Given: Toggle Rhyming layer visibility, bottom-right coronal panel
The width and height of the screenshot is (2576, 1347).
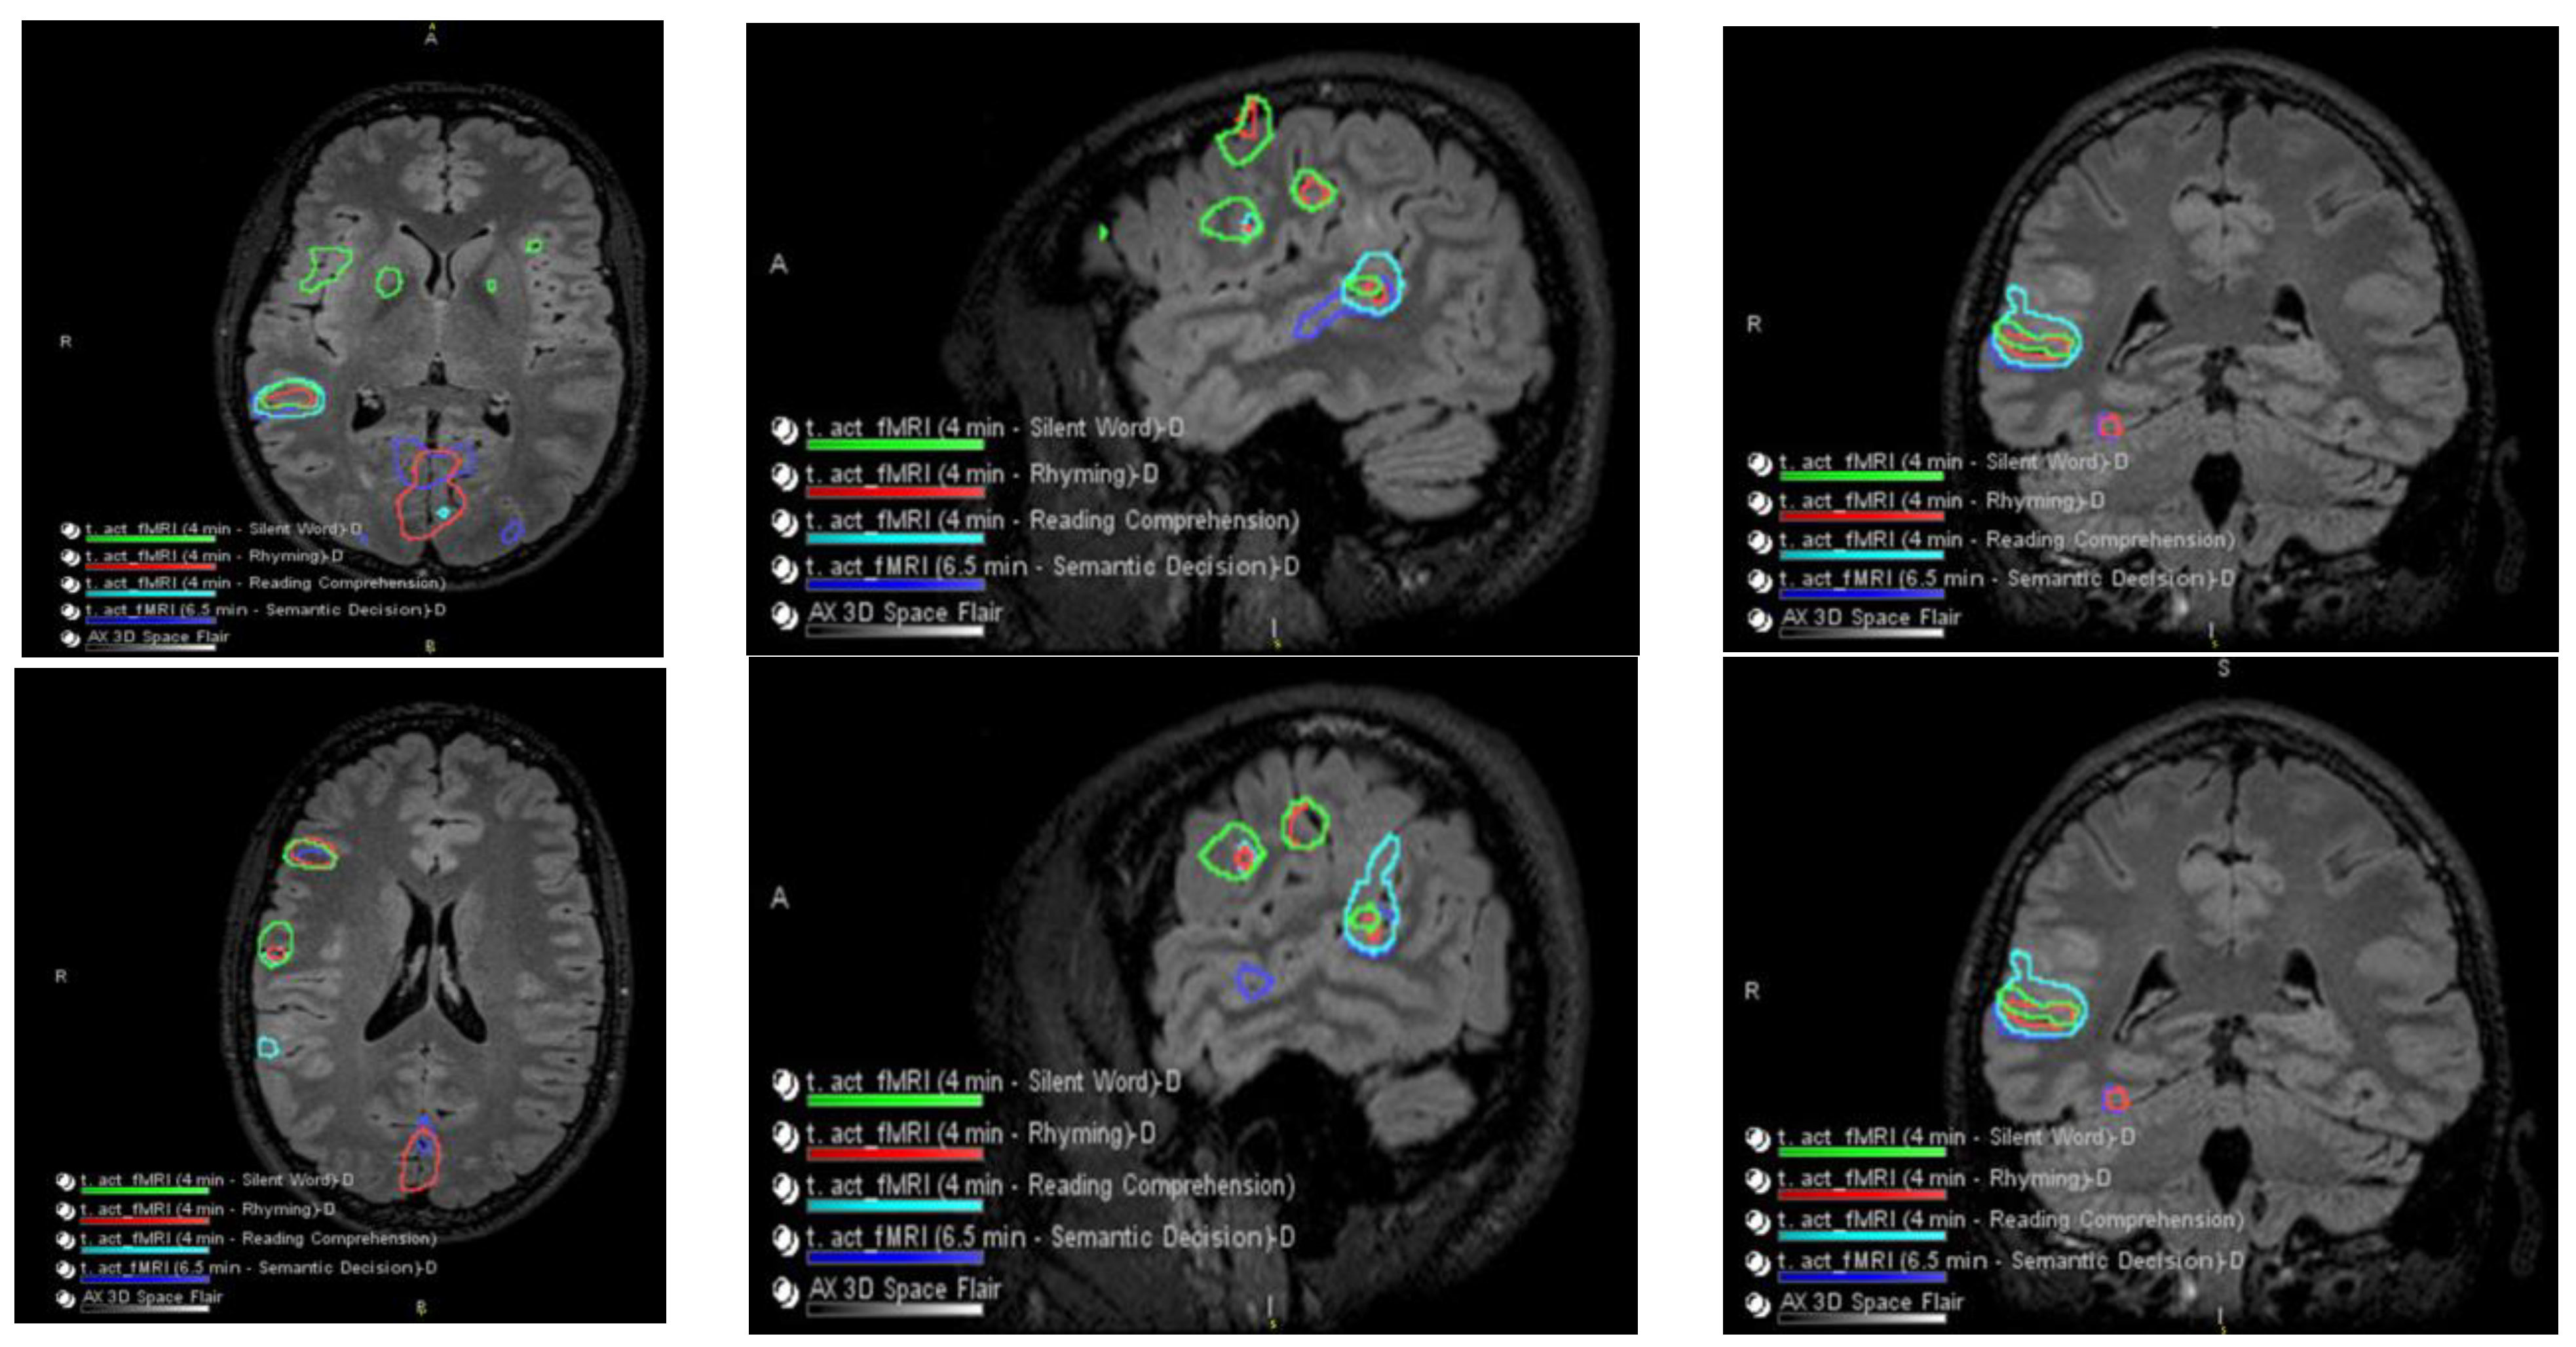Looking at the screenshot, I should click(x=1757, y=1181).
